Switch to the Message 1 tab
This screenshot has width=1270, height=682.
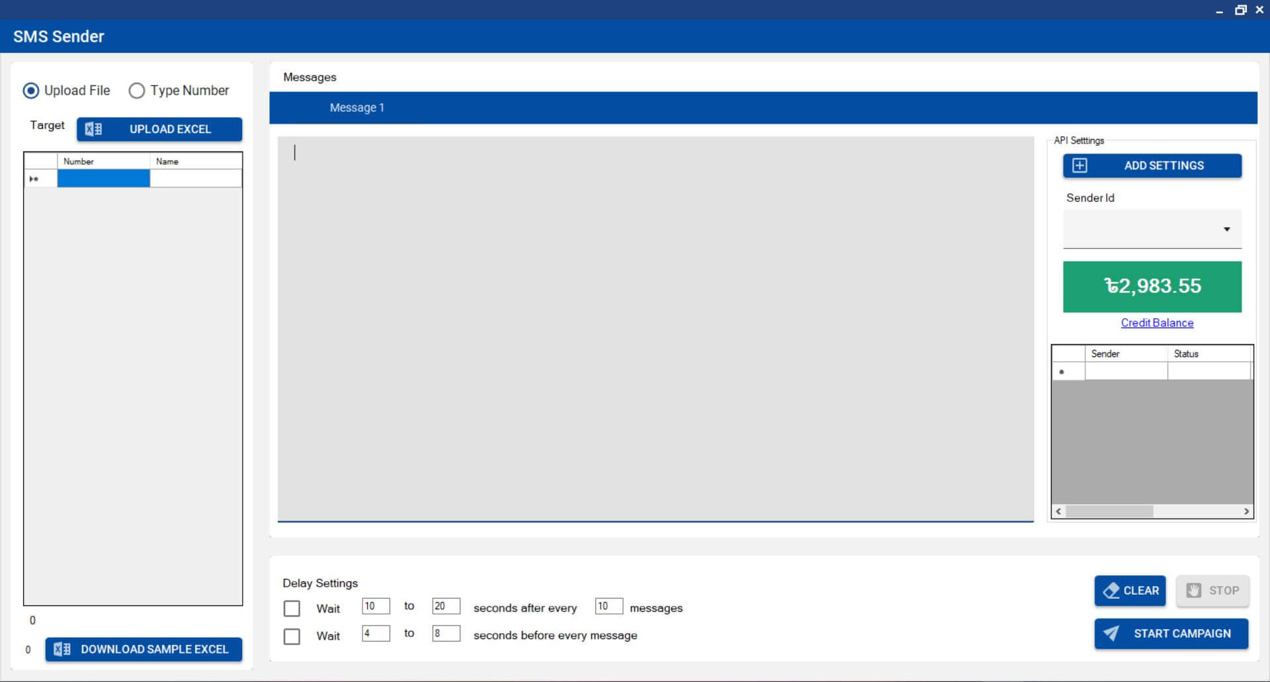tap(357, 108)
